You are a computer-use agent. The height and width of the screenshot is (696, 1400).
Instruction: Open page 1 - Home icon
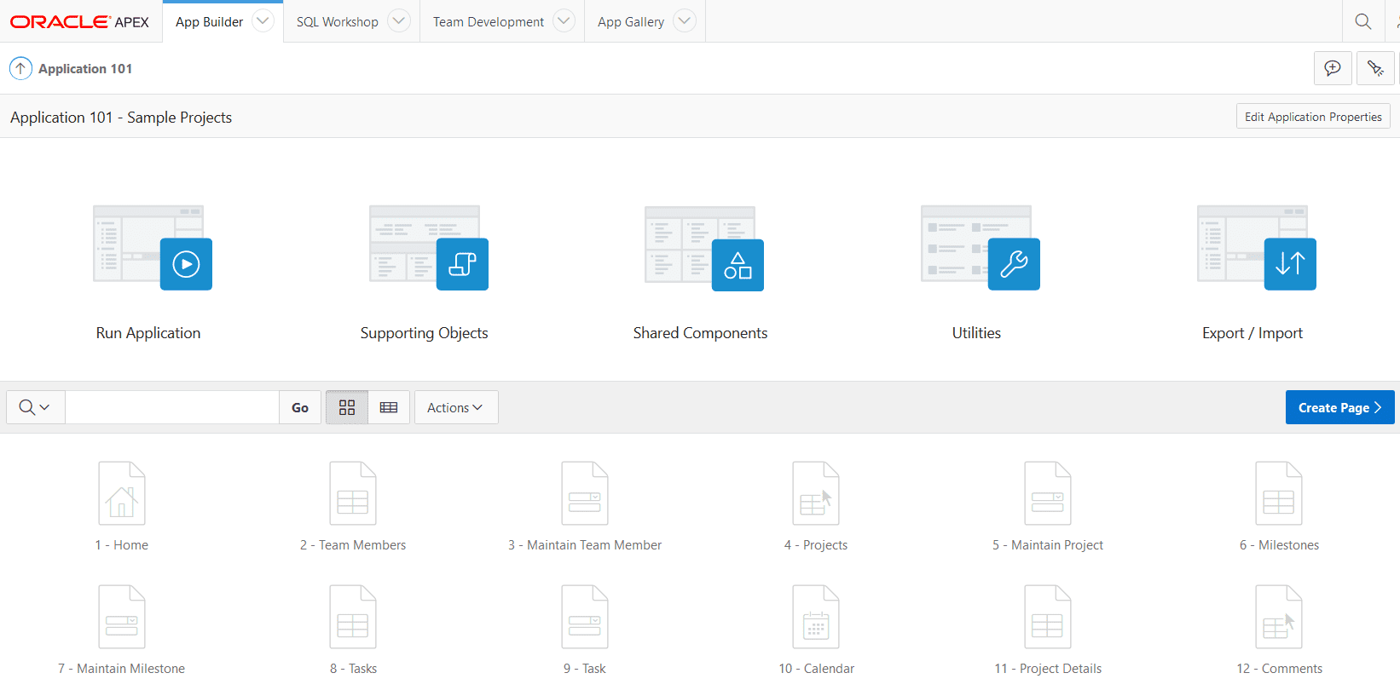[122, 493]
